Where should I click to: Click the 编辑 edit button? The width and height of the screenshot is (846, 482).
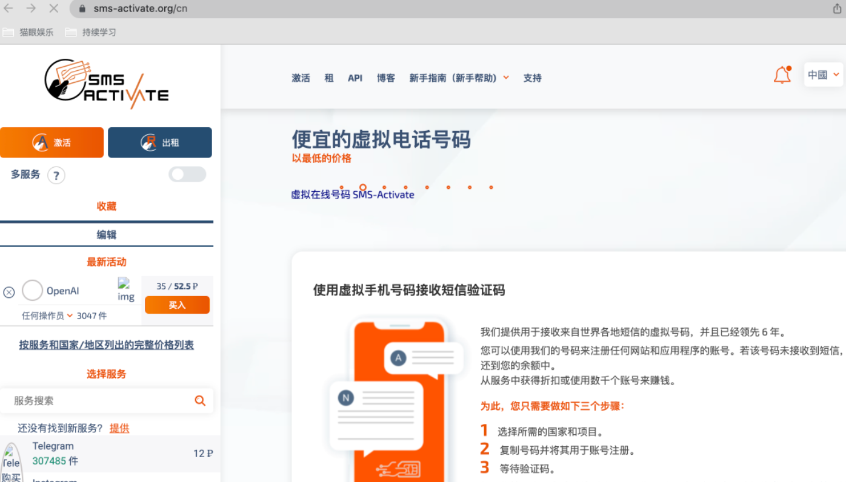tap(107, 235)
